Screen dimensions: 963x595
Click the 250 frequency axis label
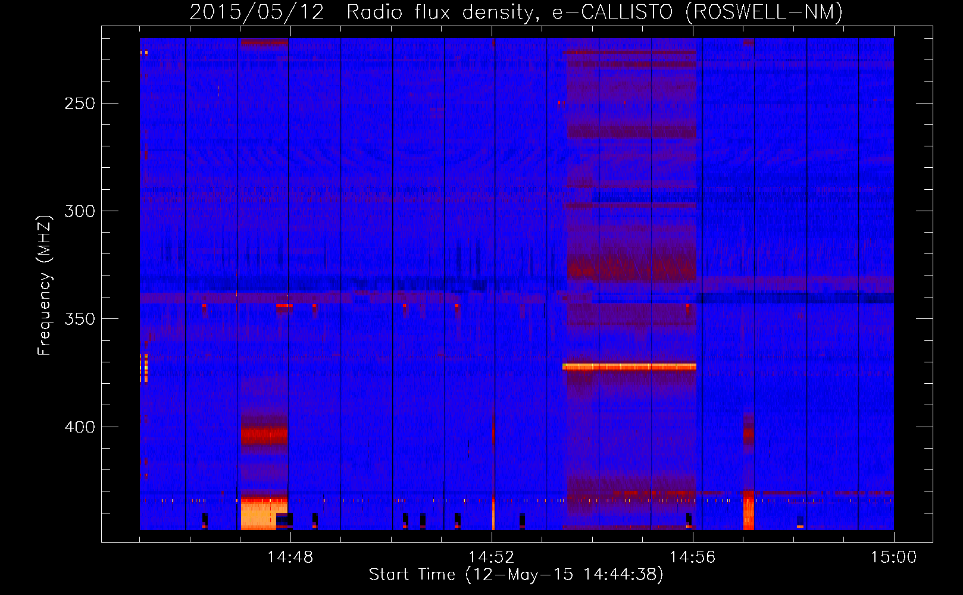click(x=80, y=104)
